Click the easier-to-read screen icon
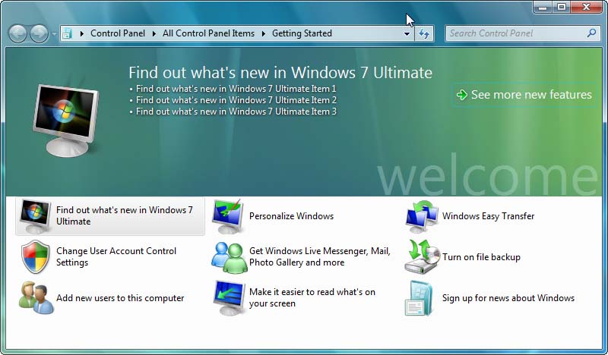 (x=227, y=298)
